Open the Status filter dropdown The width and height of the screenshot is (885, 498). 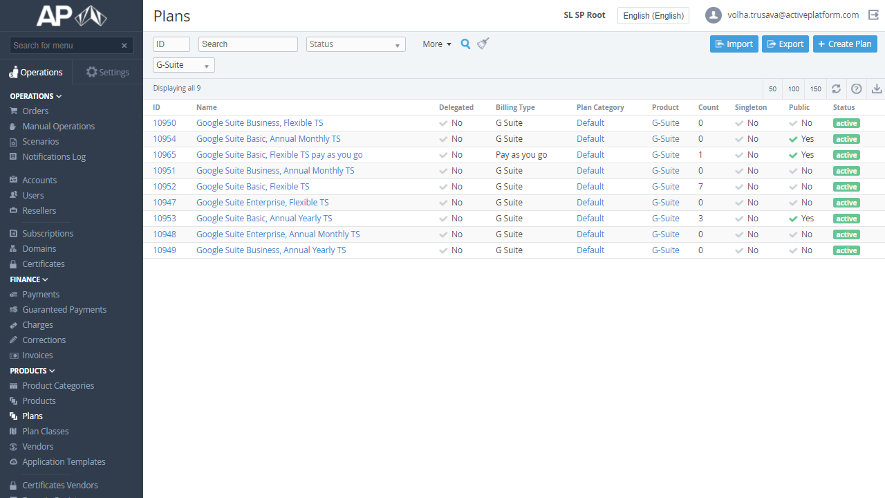point(355,44)
